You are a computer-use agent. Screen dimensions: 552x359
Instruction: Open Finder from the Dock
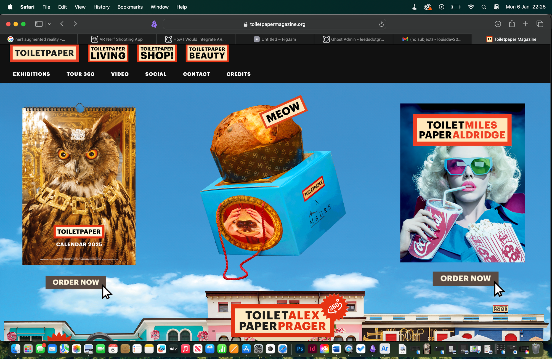pyautogui.click(x=16, y=349)
